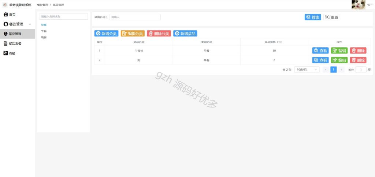This screenshot has width=375, height=177.
Task: Click 新增分类 add category button
Action: [106, 33]
